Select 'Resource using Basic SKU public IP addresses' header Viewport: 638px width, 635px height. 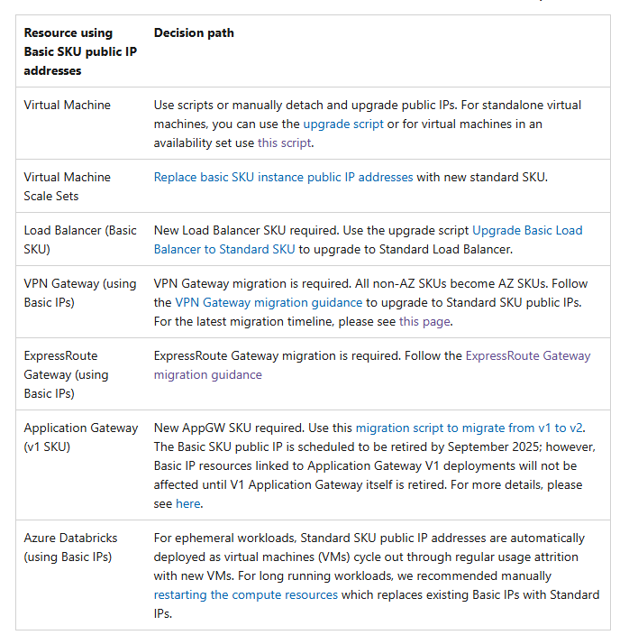(x=80, y=51)
